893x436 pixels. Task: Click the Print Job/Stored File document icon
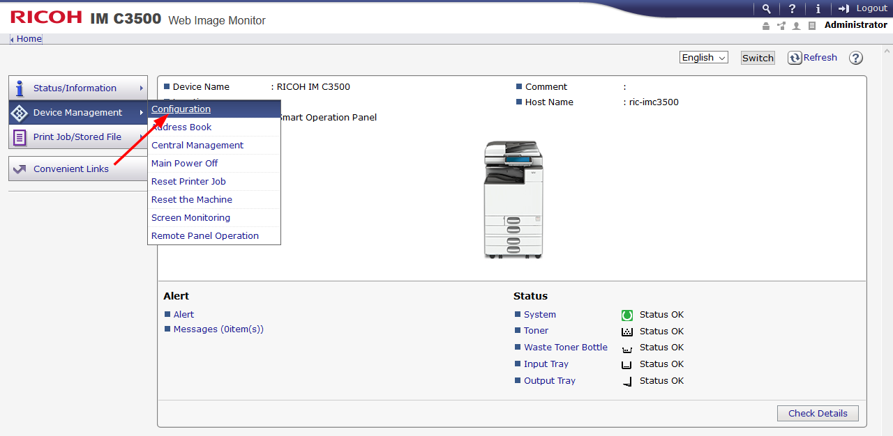coord(20,137)
